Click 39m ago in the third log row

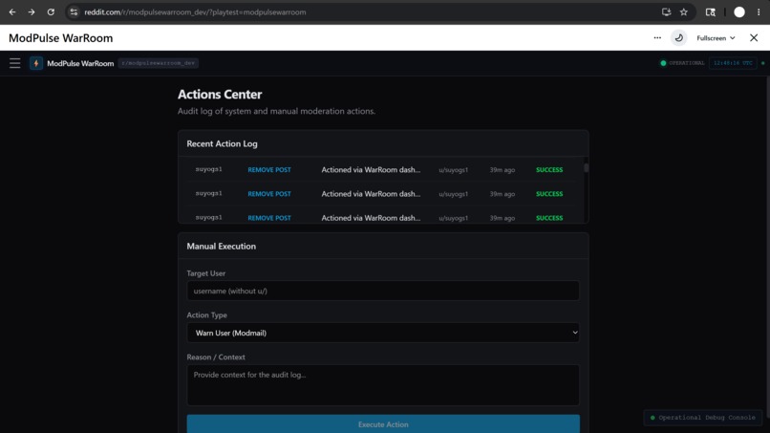(502, 218)
